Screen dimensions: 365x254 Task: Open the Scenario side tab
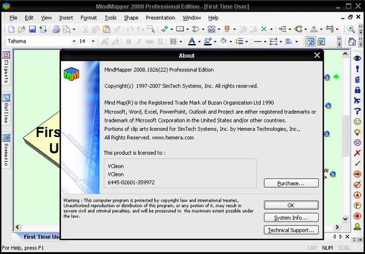[6, 150]
